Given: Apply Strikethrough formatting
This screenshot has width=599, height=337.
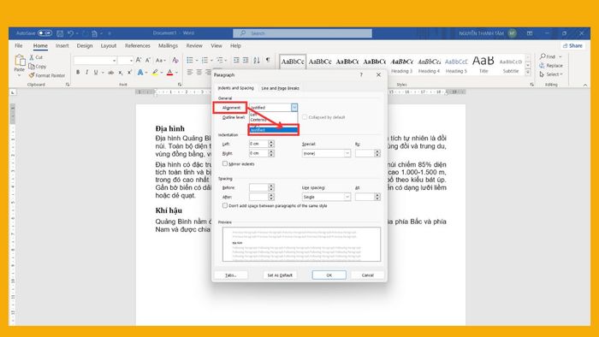Looking at the screenshot, I should tap(110, 72).
